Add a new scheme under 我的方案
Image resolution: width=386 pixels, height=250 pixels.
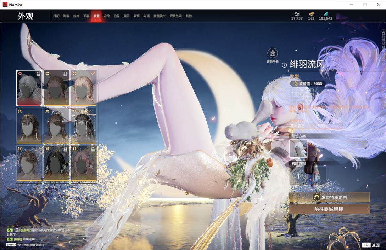(x=298, y=176)
